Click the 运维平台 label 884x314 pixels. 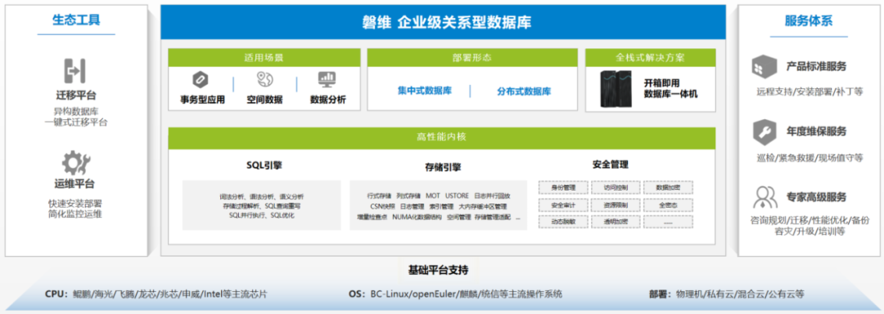[74, 184]
